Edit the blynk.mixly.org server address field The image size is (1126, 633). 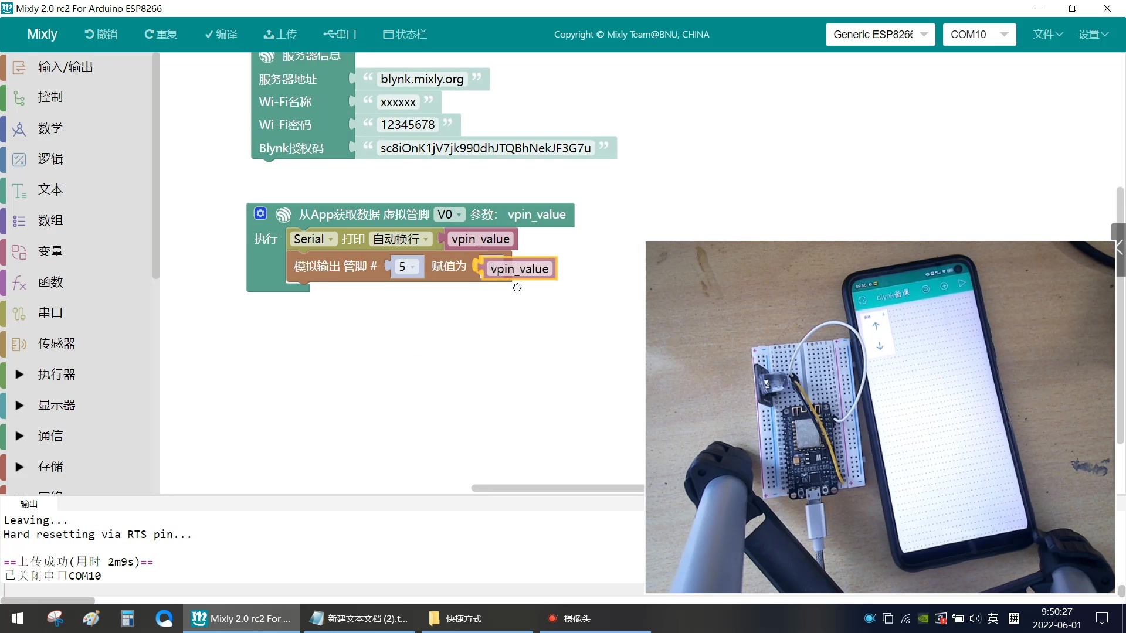[x=422, y=79]
